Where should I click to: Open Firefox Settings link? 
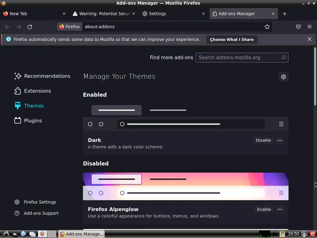click(x=35, y=202)
